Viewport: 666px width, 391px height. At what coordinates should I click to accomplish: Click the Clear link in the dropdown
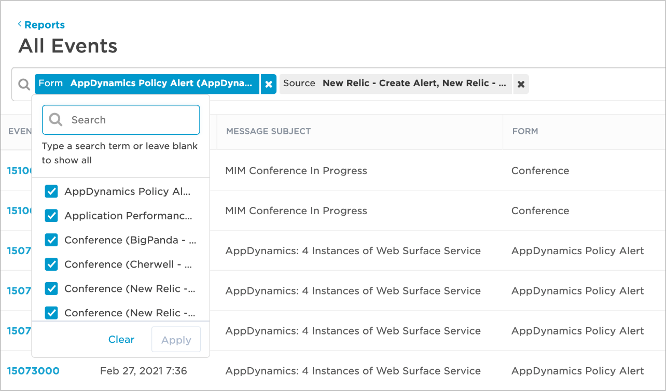click(121, 340)
